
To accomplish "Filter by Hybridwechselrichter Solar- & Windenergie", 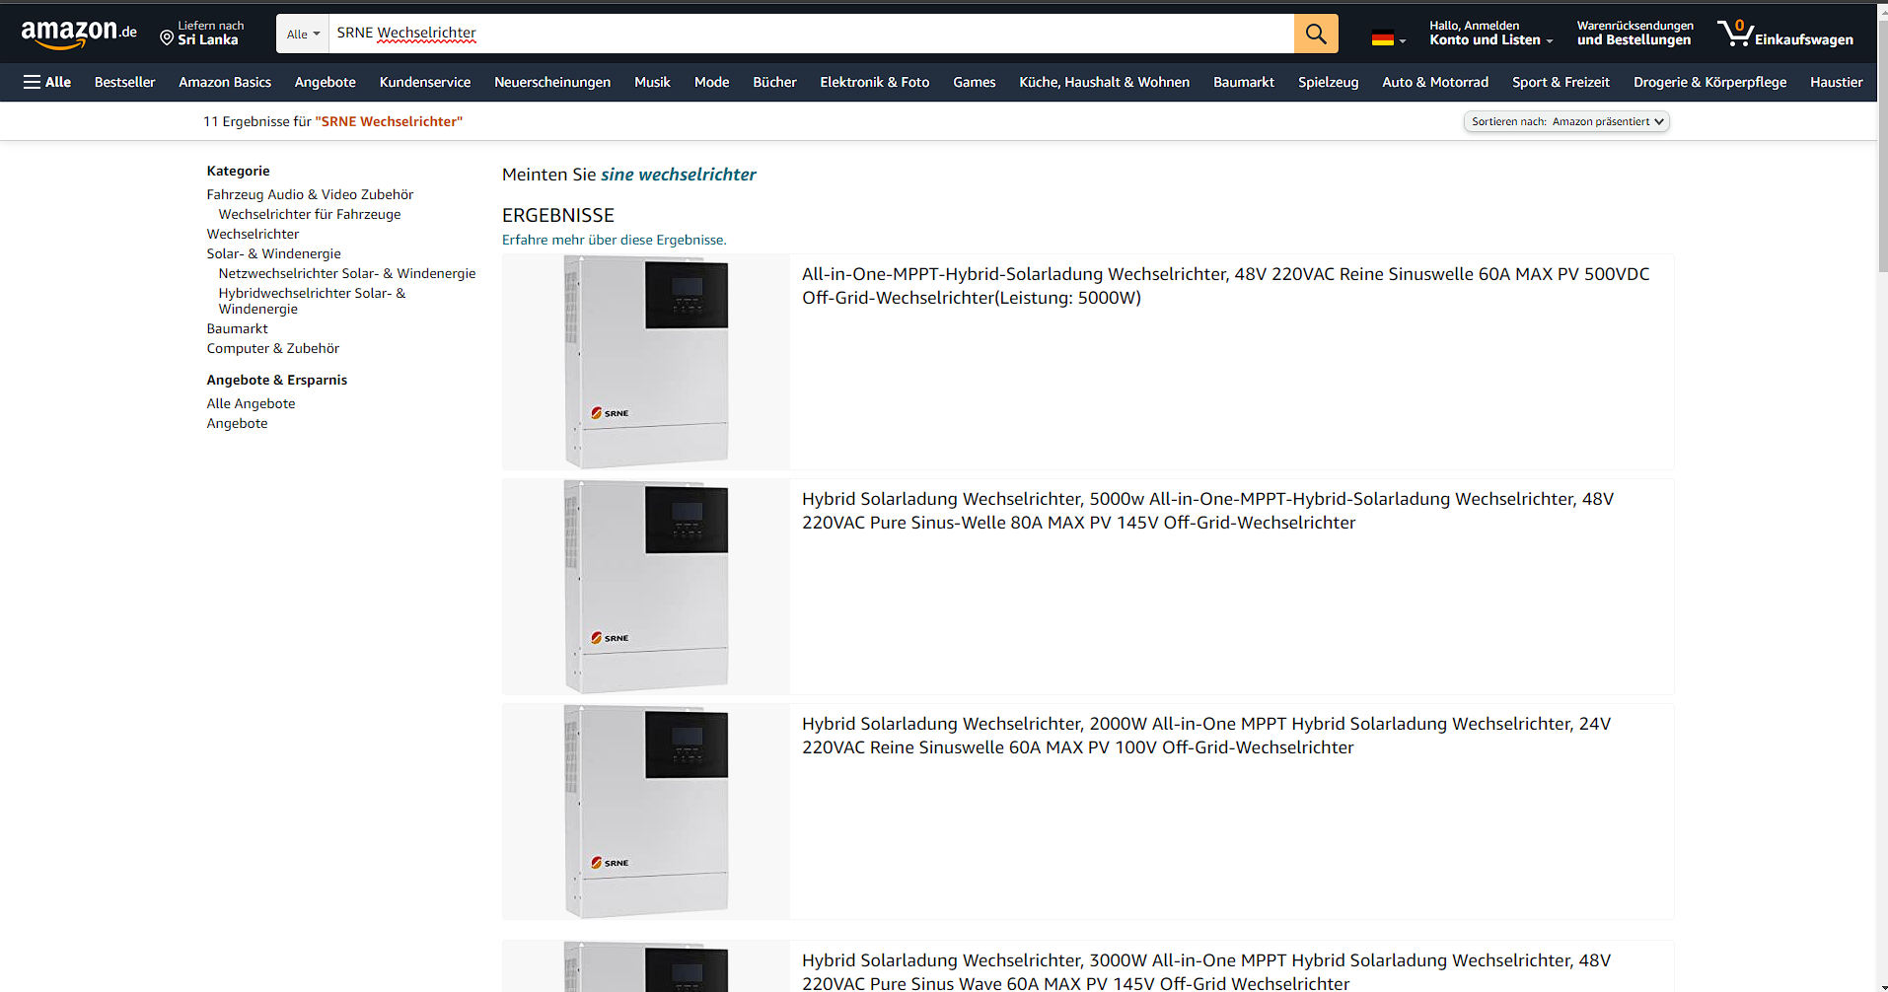I will [312, 301].
